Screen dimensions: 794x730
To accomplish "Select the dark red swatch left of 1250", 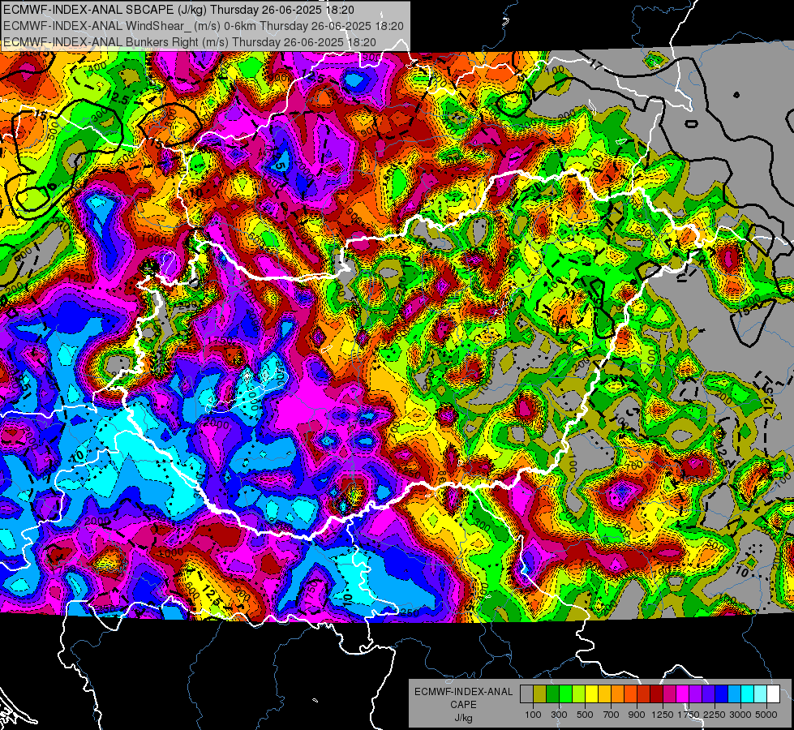I will click(657, 694).
